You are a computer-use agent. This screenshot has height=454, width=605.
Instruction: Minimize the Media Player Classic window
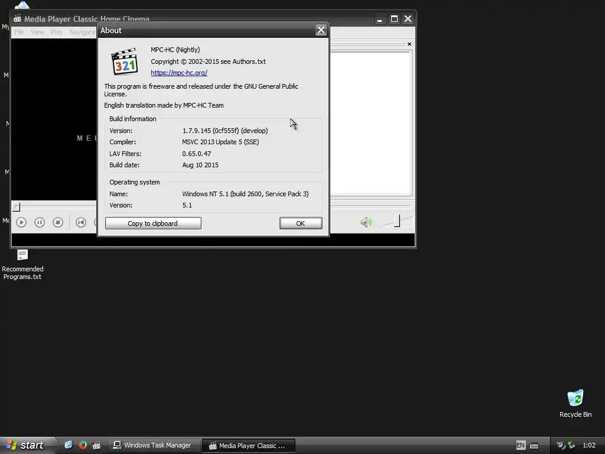click(x=380, y=19)
